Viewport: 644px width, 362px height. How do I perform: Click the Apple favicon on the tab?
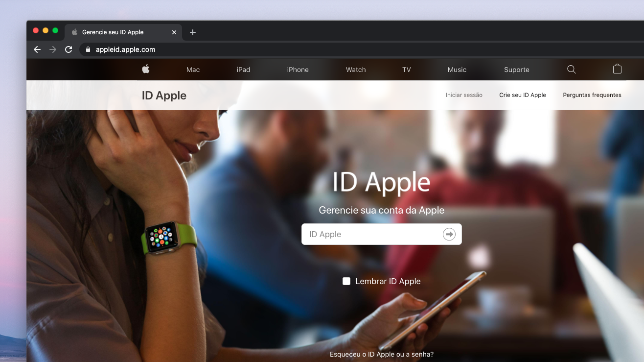pos(74,32)
